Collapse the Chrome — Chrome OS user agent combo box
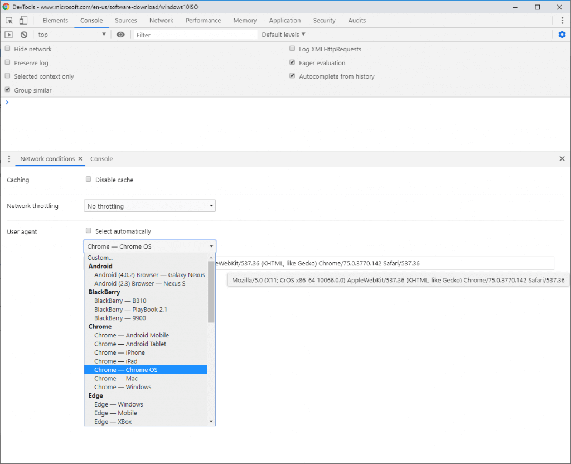This screenshot has width=571, height=464. [x=149, y=246]
